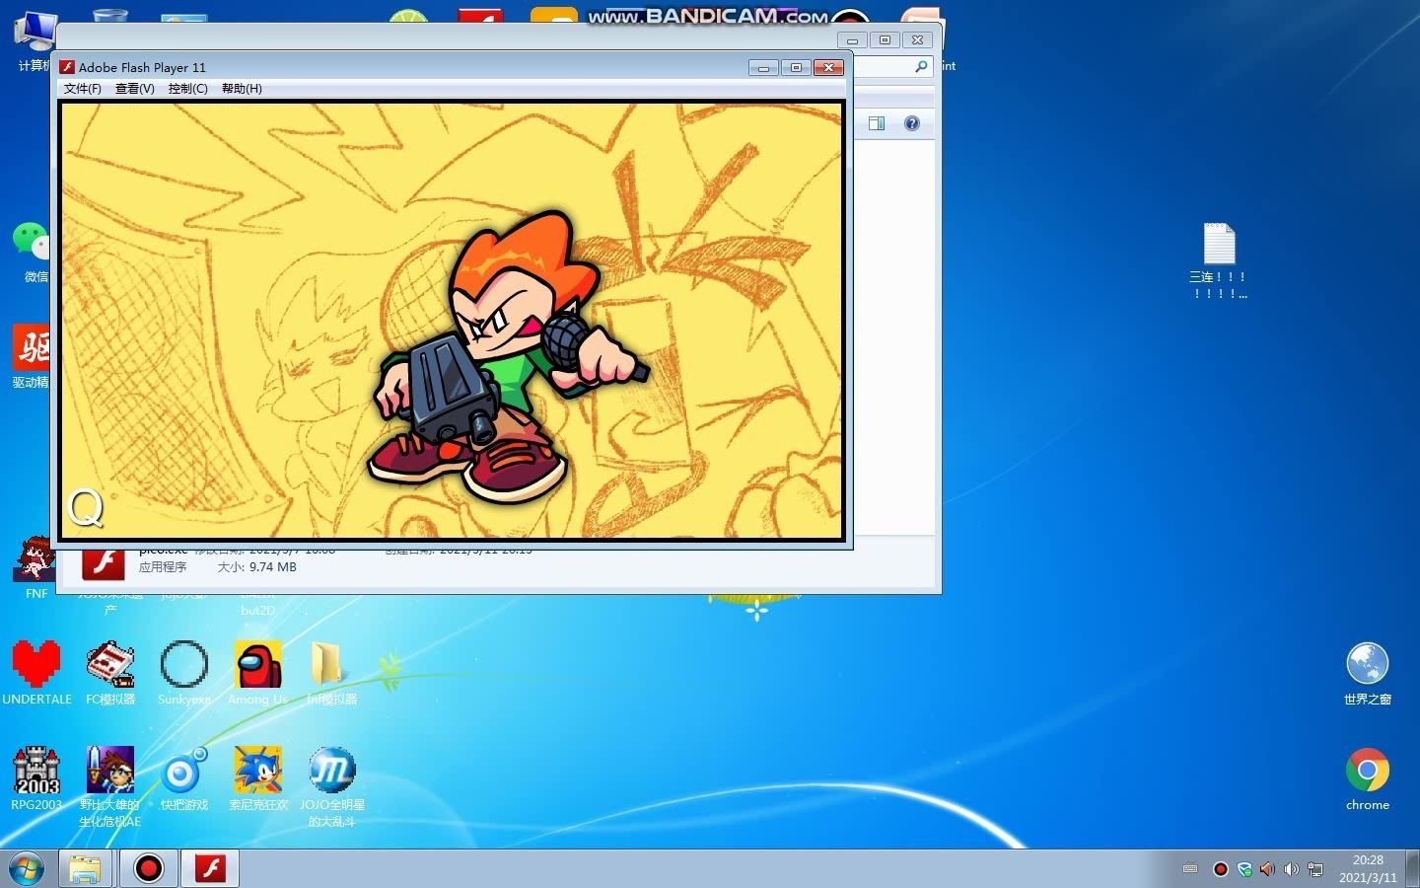1420x888 pixels.
Task: Launch the JOJO全明星的大乱斗 icon
Action: pos(332,786)
